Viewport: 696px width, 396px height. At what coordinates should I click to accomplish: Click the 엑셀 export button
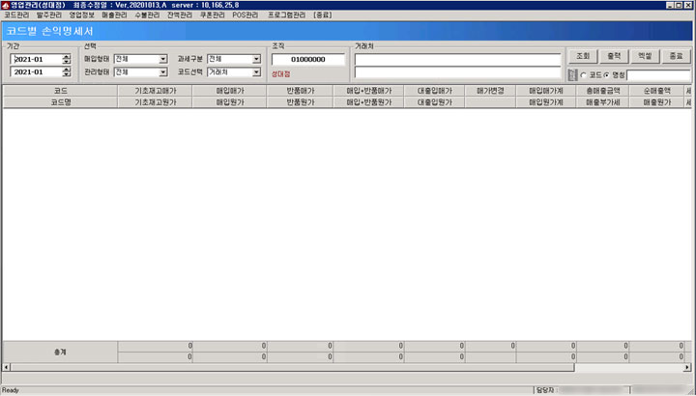[x=645, y=56]
